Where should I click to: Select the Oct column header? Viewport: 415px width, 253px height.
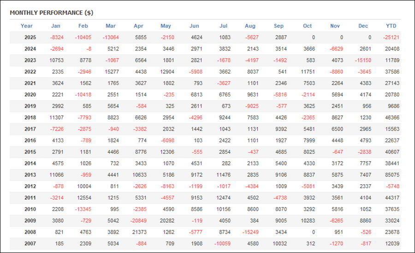pyautogui.click(x=308, y=26)
